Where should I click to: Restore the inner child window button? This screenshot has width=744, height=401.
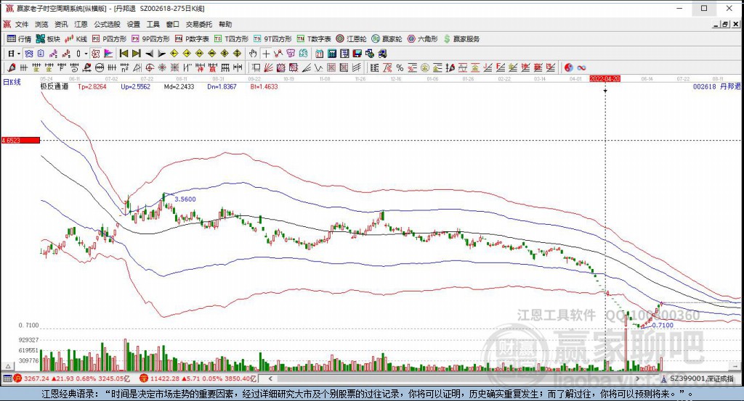(726, 24)
